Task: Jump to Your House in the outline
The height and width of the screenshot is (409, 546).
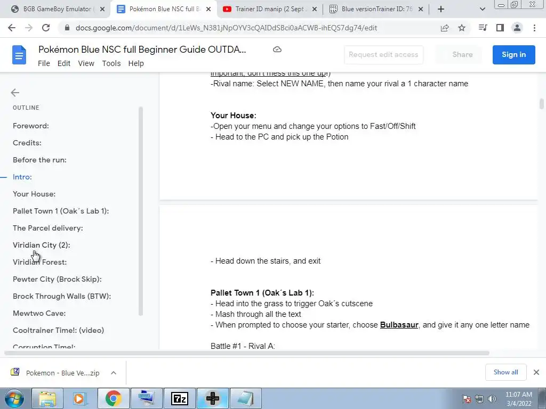Action: click(x=34, y=194)
